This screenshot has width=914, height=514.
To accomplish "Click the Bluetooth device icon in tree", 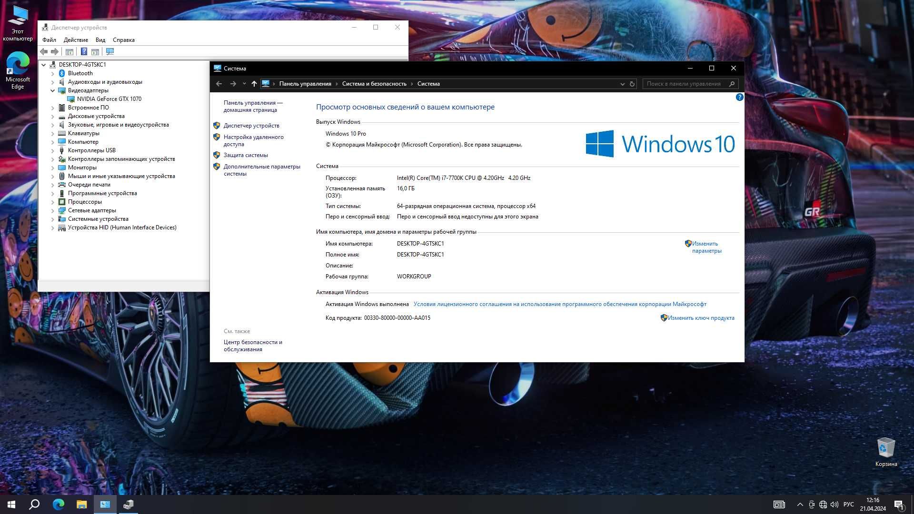I will click(62, 73).
